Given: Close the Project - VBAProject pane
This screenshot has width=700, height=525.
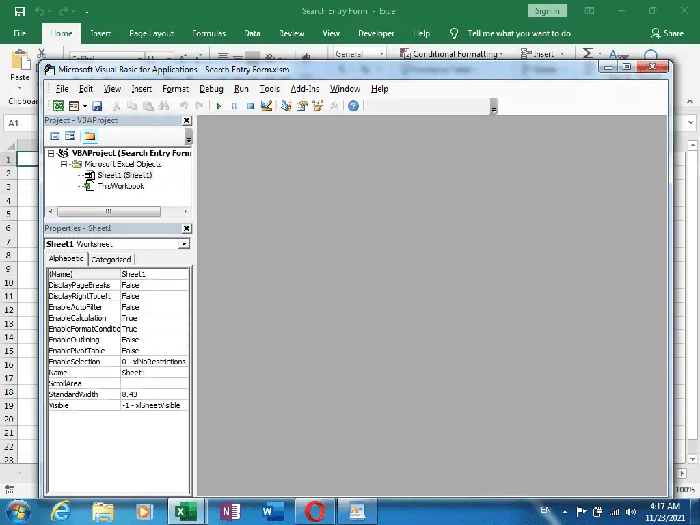Looking at the screenshot, I should (187, 120).
